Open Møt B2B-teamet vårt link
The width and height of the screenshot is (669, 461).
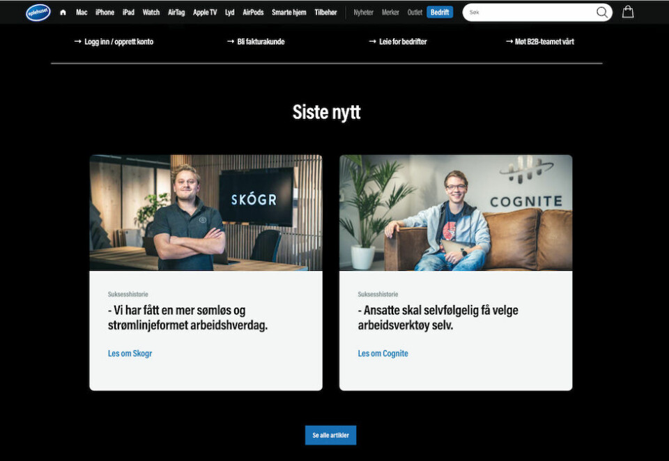coord(540,41)
